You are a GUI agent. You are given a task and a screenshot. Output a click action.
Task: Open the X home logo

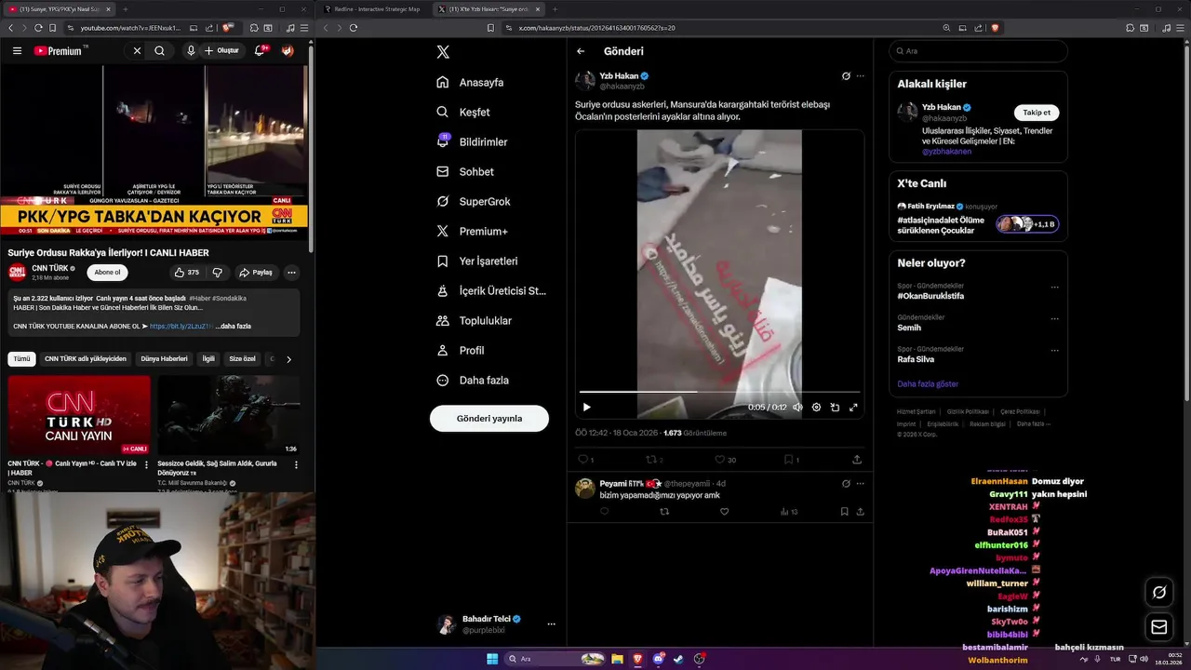click(x=443, y=52)
